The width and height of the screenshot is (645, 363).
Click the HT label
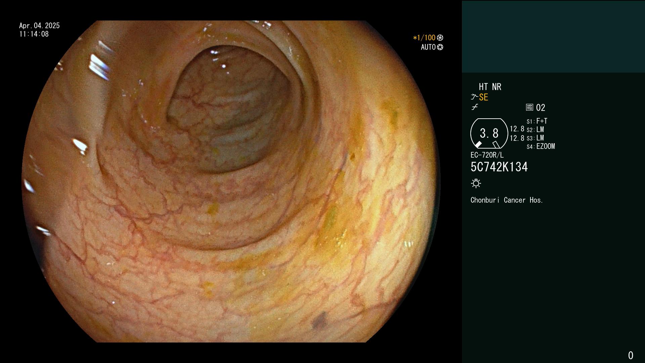pos(483,87)
